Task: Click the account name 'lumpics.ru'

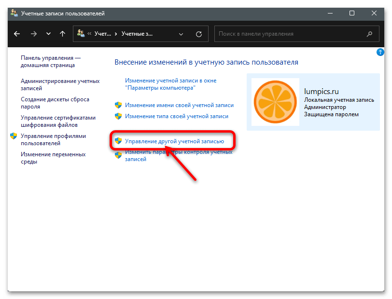Action: 321,92
